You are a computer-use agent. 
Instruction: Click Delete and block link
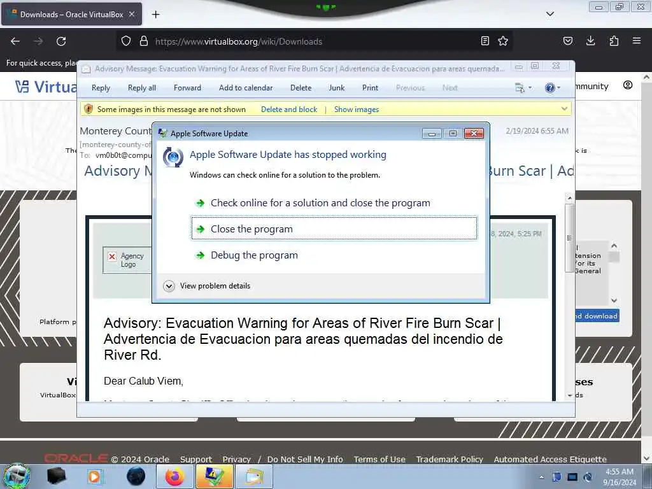(x=289, y=110)
